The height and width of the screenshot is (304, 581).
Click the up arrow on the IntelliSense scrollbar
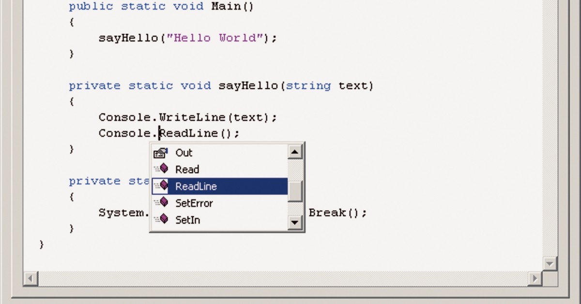click(295, 151)
